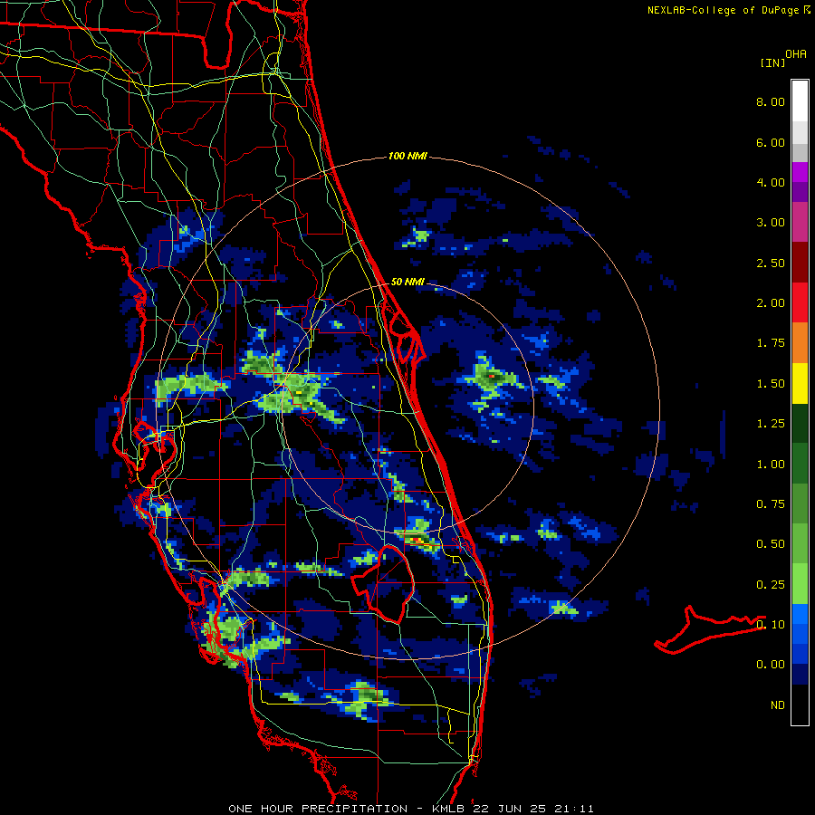
Task: Select the 8.00 legend value
Action: pos(771,101)
